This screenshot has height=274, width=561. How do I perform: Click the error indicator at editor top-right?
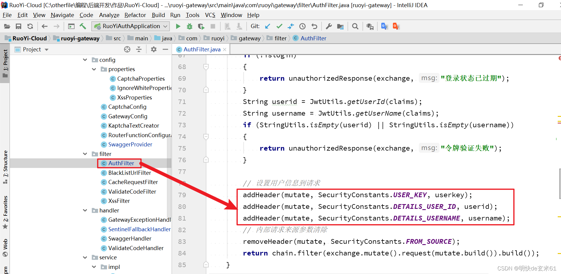(560, 58)
